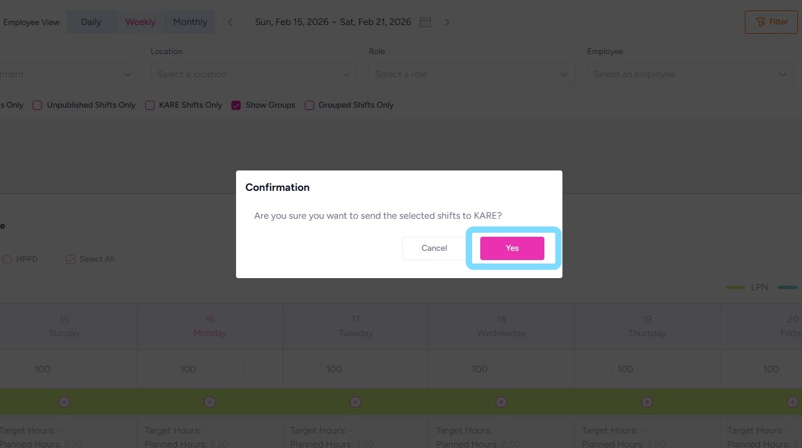Open the Select a location dropdown
Viewport: 802px width, 448px height.
click(x=254, y=74)
